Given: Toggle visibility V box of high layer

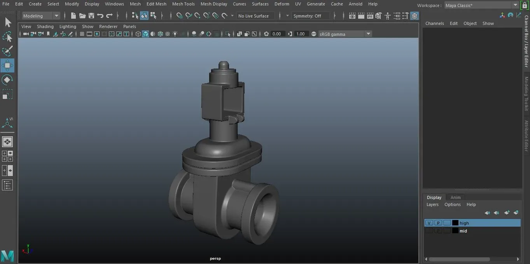Looking at the screenshot, I should [429, 223].
